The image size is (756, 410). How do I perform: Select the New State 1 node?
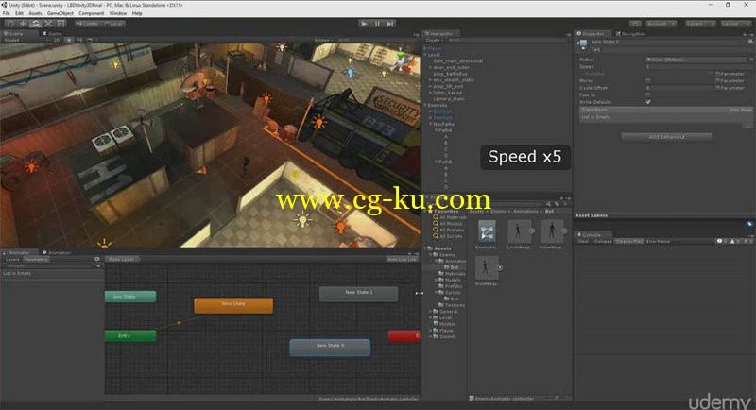[x=359, y=294]
